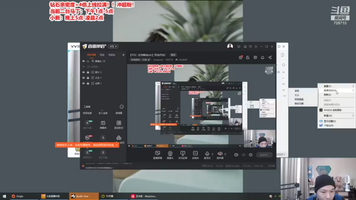
Task: Click the record video camera icon
Action: 236,155
